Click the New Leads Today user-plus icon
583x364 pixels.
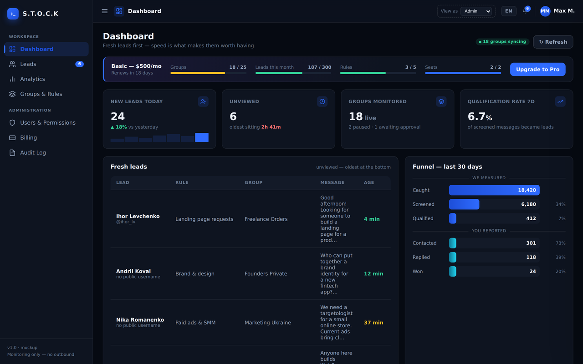pos(203,101)
